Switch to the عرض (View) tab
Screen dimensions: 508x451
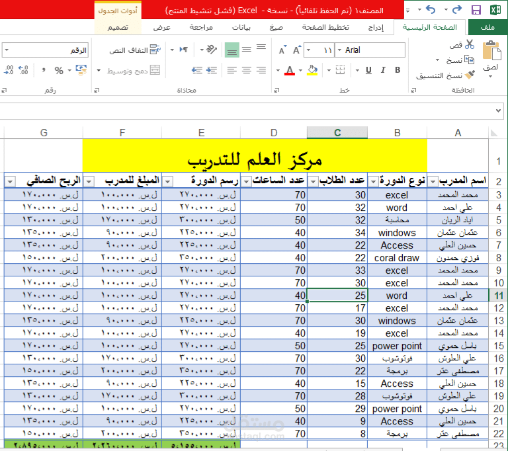tap(162, 27)
